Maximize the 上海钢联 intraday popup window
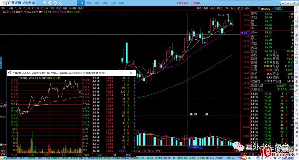 point(122,73)
